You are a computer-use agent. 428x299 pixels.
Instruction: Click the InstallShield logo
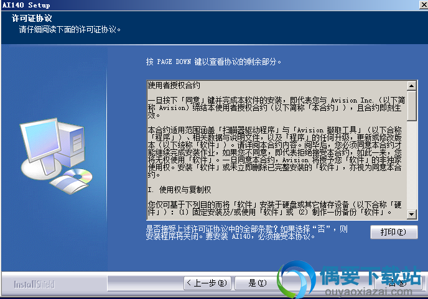34,284
